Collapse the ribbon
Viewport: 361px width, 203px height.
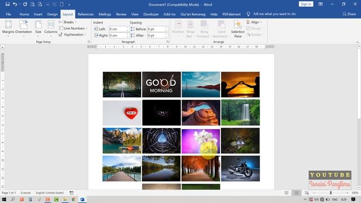pyautogui.click(x=357, y=42)
